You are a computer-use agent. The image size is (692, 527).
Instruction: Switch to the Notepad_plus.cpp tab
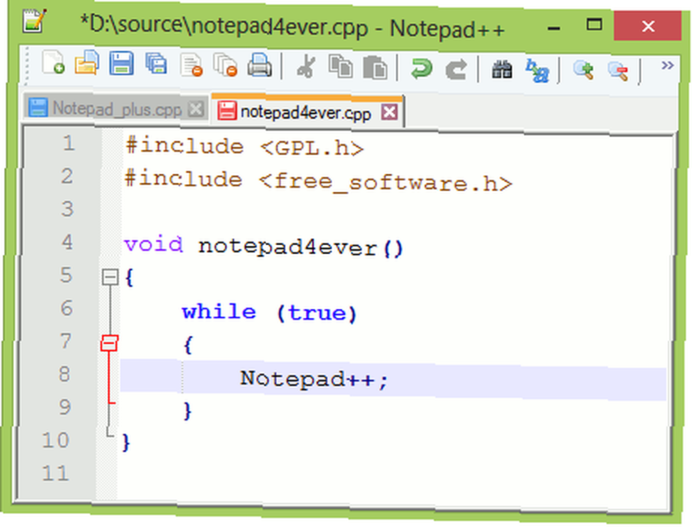pos(116,108)
